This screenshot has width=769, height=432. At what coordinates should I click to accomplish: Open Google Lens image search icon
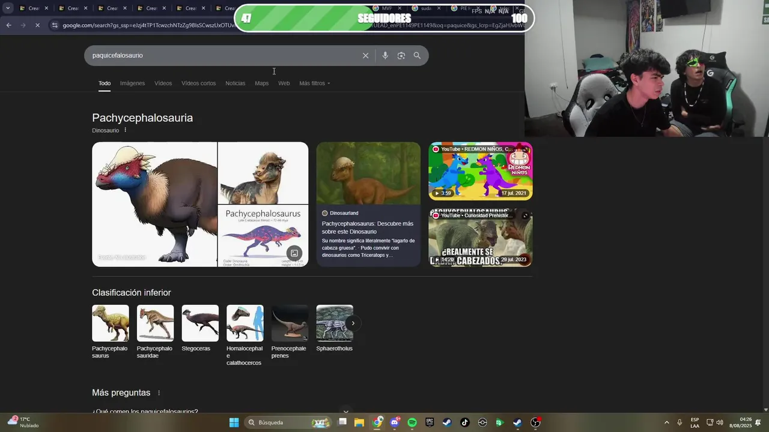pyautogui.click(x=401, y=55)
